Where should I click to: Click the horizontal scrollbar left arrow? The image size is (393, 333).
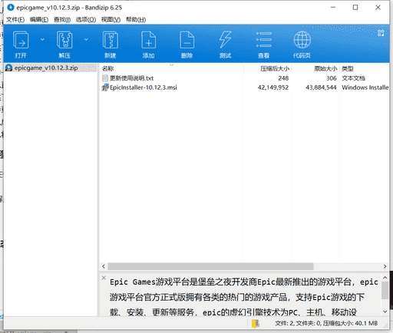click(x=104, y=266)
